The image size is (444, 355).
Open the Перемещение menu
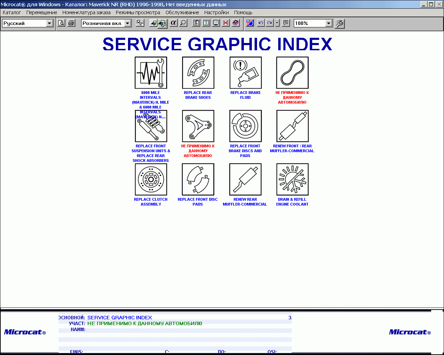[42, 12]
